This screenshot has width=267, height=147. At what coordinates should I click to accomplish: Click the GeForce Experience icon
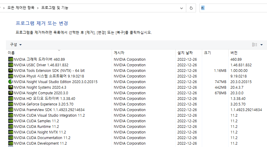click(11, 104)
